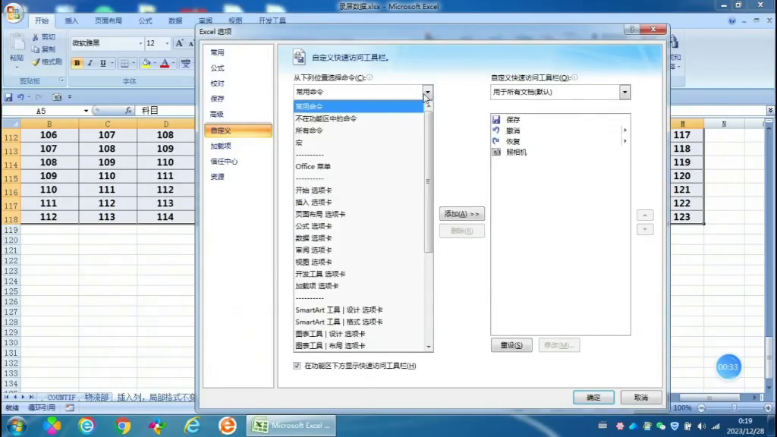The width and height of the screenshot is (777, 437).
Task: Click the Cut (剪切) scissors icon
Action: pyautogui.click(x=35, y=37)
